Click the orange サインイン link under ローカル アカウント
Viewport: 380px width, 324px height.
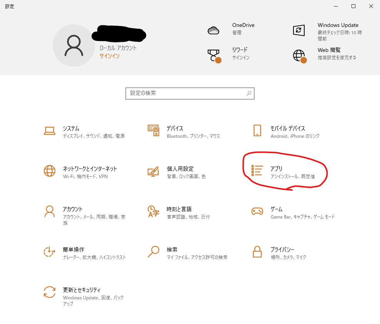(110, 56)
